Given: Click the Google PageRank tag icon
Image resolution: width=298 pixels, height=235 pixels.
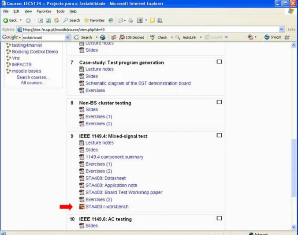Looking at the screenshot, I should [114, 37].
